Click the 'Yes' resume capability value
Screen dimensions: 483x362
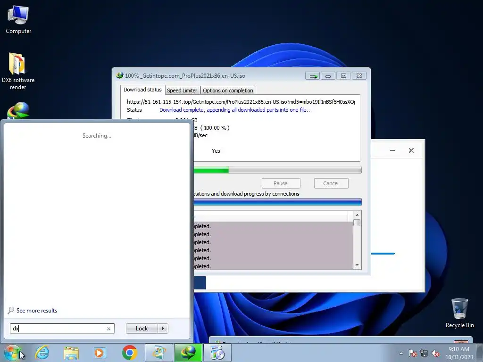pos(216,151)
